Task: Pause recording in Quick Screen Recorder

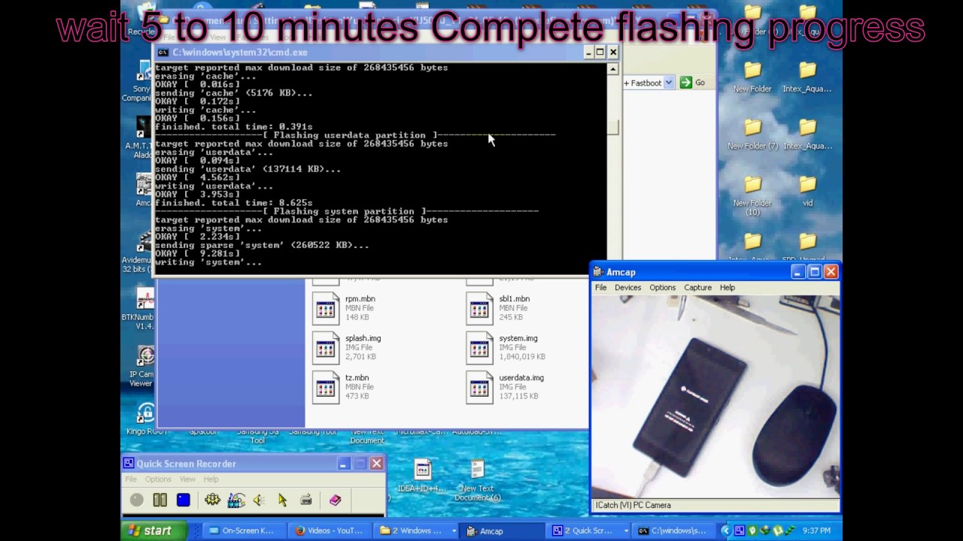Action: pos(160,500)
